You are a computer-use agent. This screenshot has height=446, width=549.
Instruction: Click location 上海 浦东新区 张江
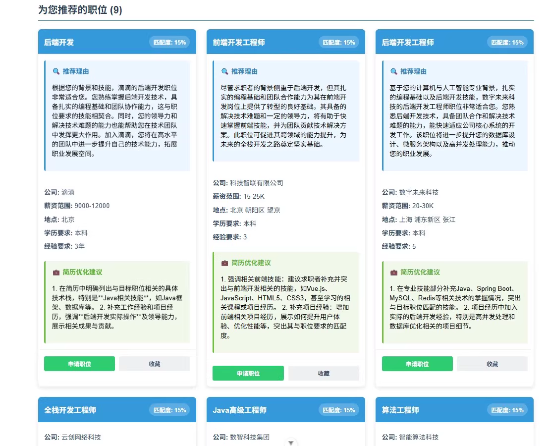(x=428, y=220)
